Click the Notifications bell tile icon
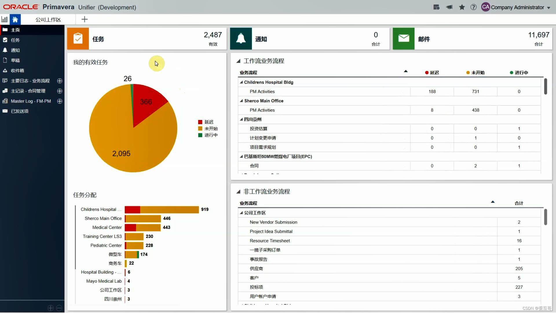This screenshot has height=313, width=556. point(241,39)
